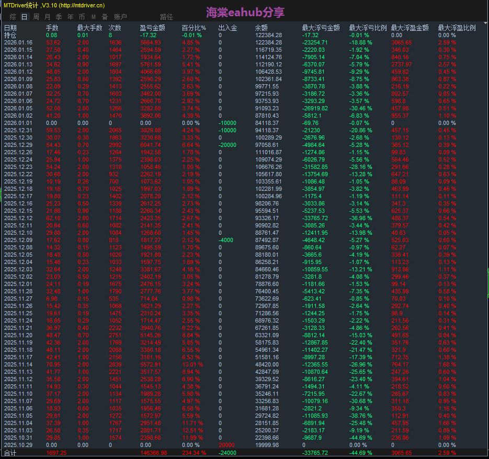This screenshot has width=489, height=459.
Task: Click the 日期 column header
Action: coord(10,28)
